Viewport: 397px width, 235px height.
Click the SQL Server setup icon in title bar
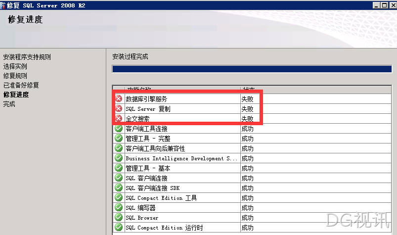tap(3, 5)
